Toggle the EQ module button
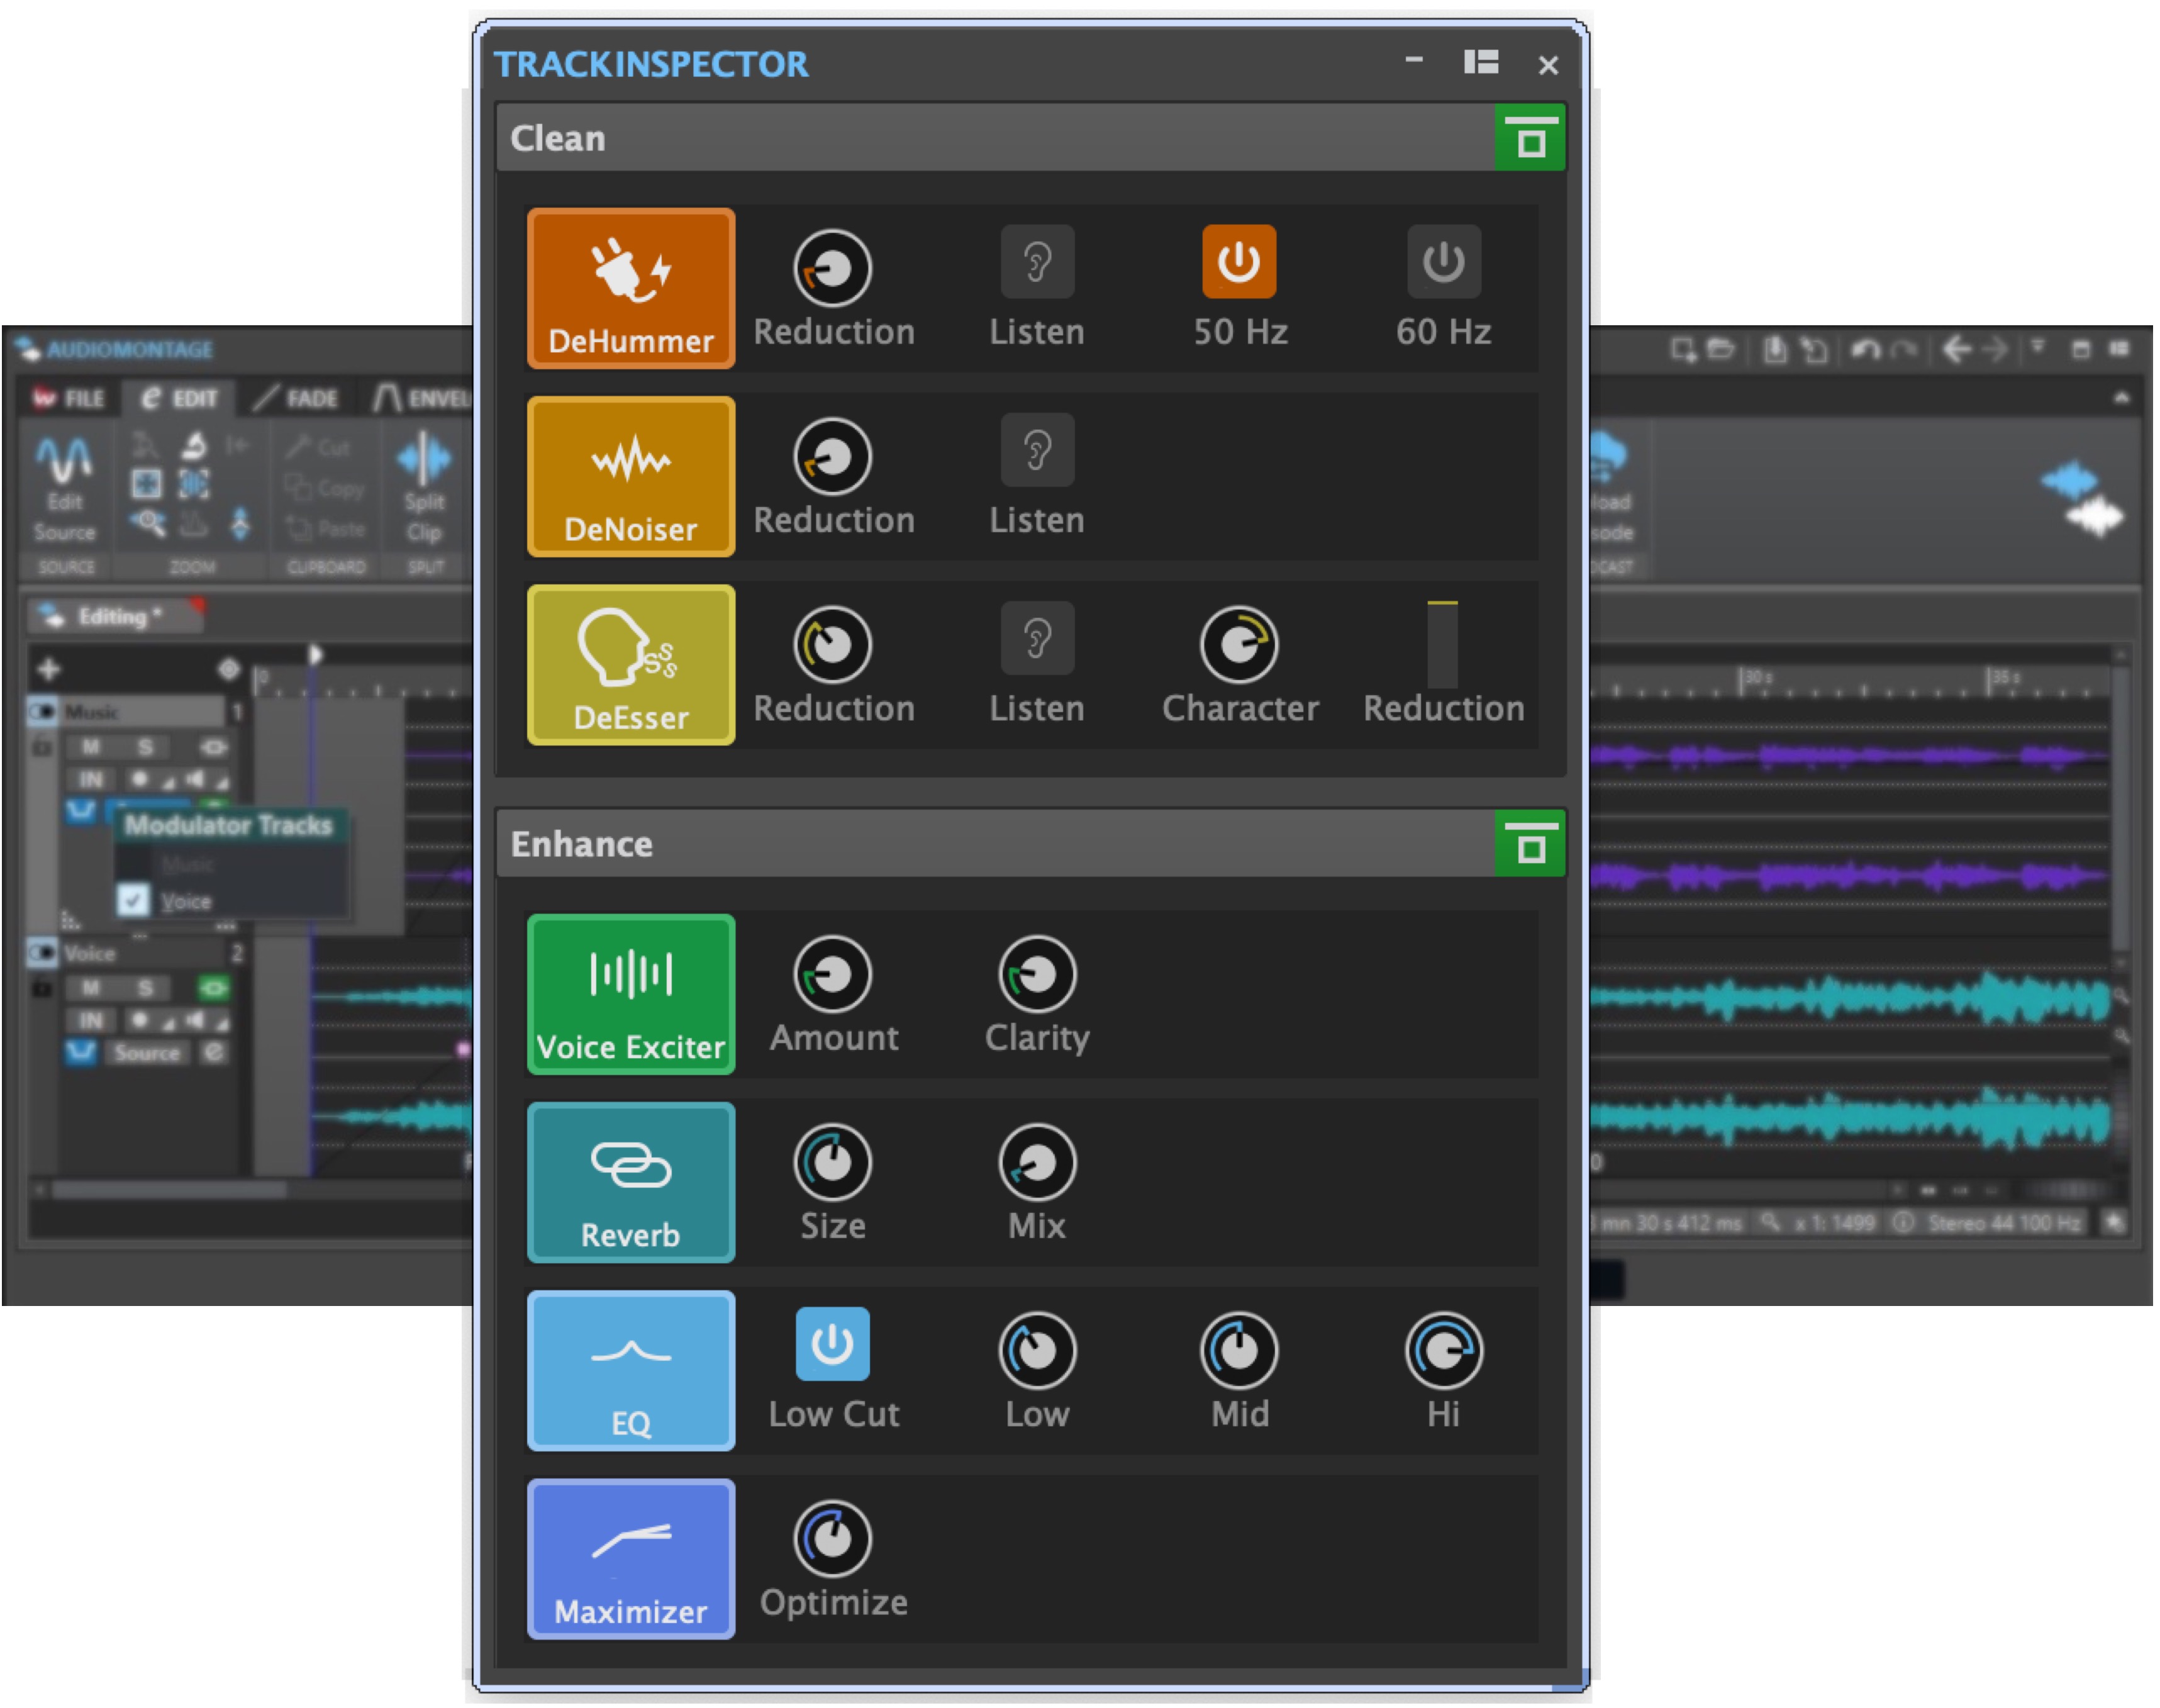This screenshot has width=2160, height=1708. [x=631, y=1370]
